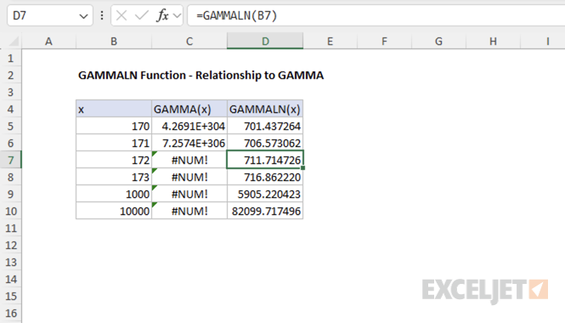Select cell containing 1000
Viewport: 565px width, 323px height.
pos(114,194)
